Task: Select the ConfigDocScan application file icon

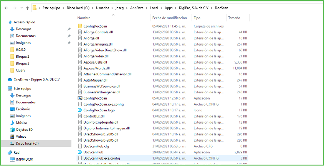Action: pyautogui.click(x=80, y=98)
